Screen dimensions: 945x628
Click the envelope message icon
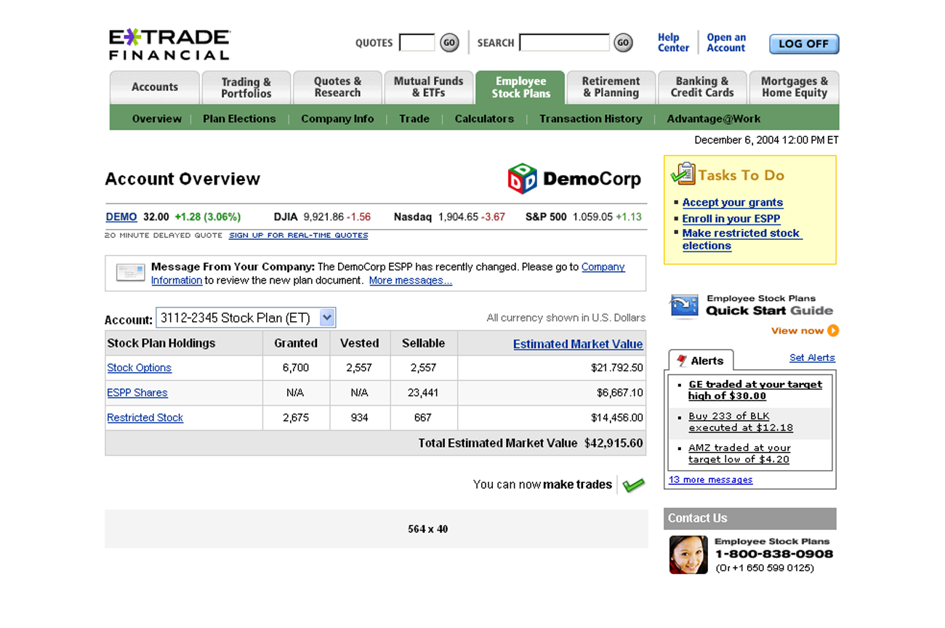click(x=131, y=273)
